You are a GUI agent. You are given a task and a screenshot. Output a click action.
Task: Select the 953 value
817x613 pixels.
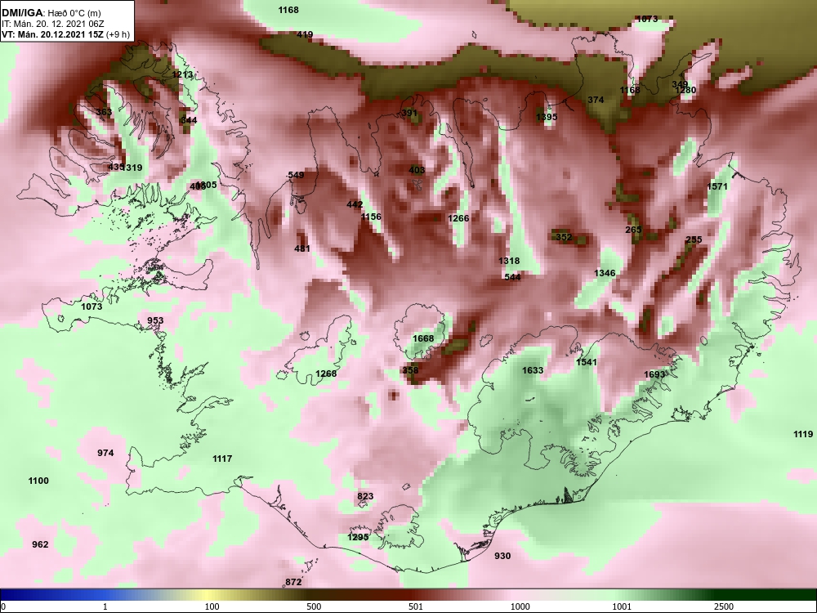coord(155,321)
